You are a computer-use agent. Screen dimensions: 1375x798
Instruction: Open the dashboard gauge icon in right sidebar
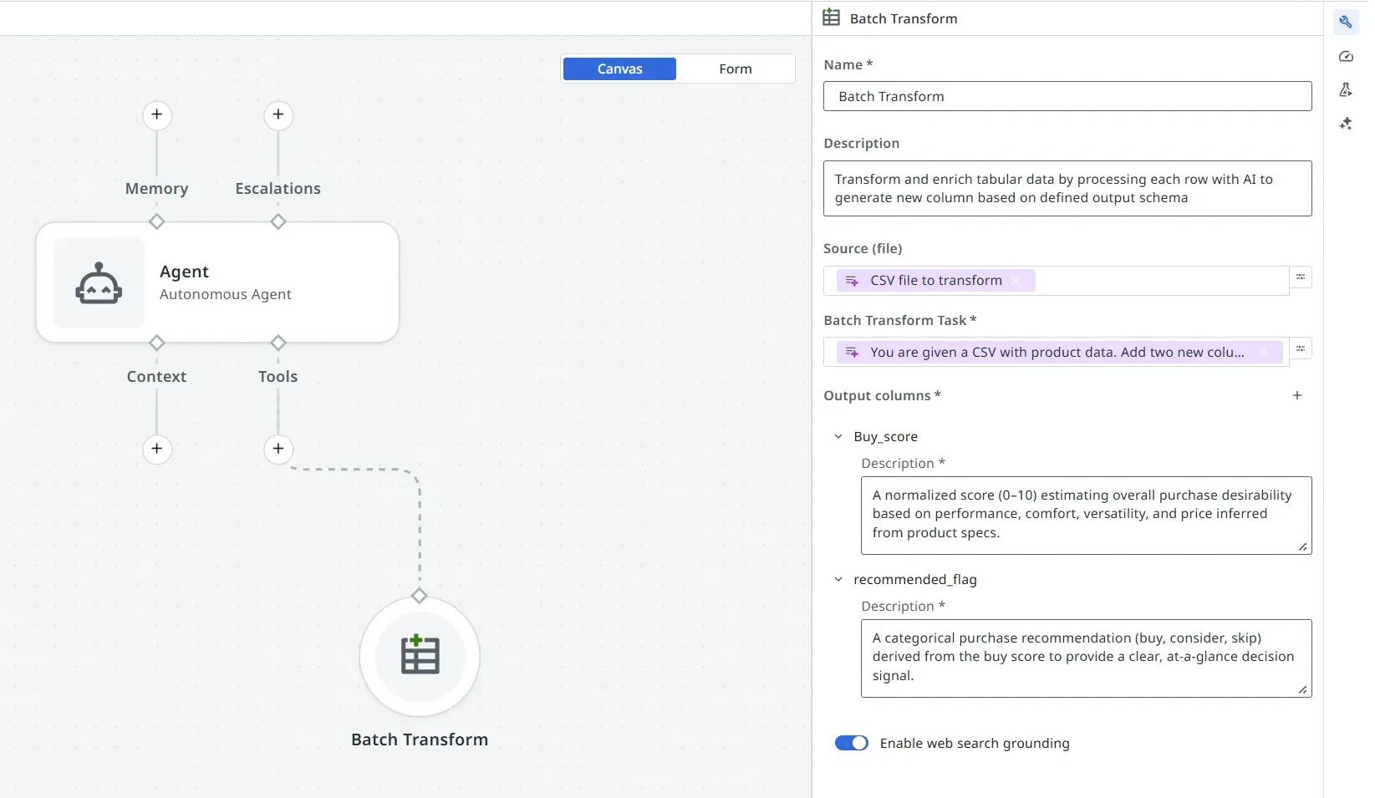tap(1346, 56)
